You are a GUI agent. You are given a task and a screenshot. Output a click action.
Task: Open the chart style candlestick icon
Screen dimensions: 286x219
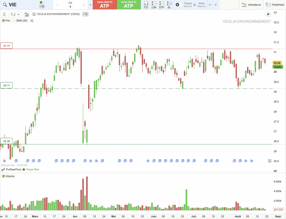pos(27,14)
